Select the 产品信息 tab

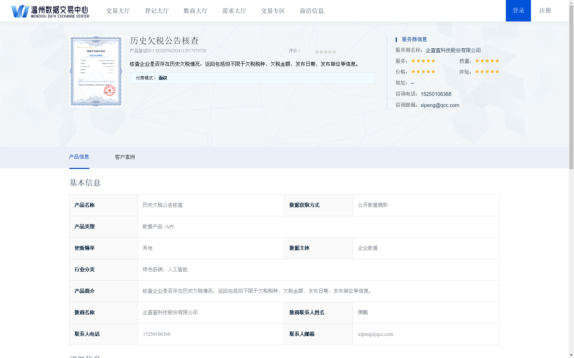[79, 157]
